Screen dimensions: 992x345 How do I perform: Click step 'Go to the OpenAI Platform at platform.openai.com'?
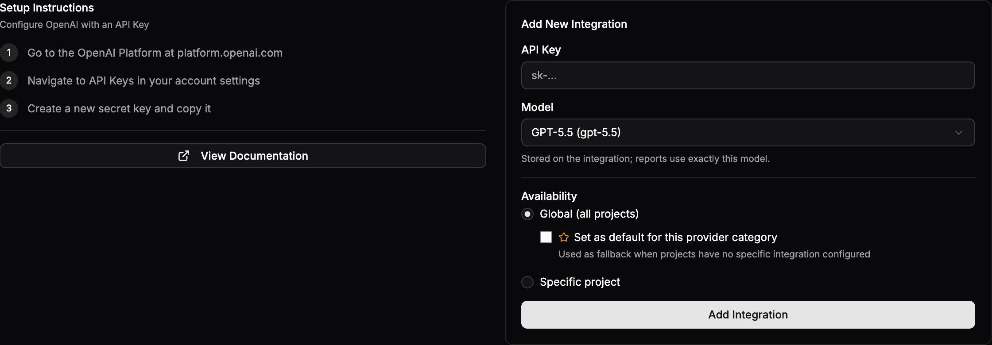click(155, 53)
